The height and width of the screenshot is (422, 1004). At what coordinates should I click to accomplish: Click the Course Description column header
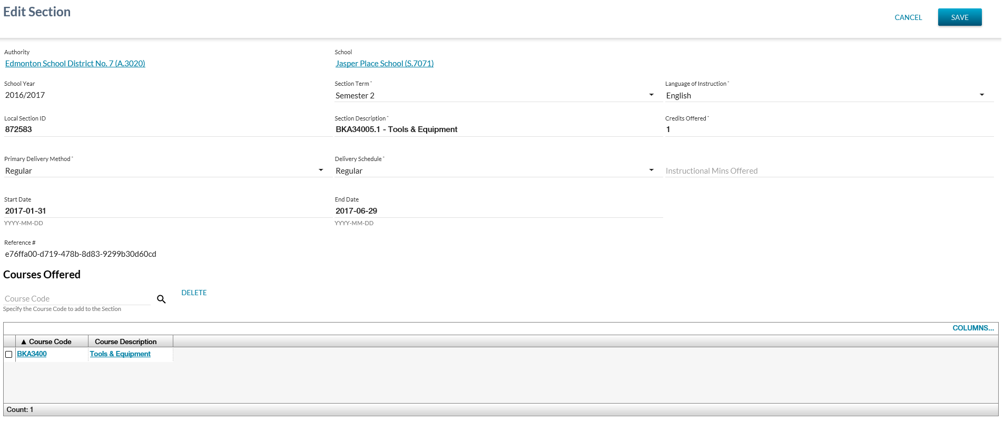coord(126,341)
